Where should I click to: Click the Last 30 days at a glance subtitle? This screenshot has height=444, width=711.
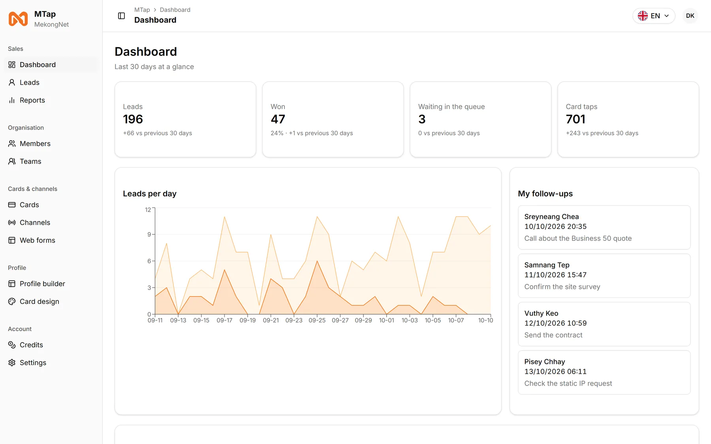(154, 67)
